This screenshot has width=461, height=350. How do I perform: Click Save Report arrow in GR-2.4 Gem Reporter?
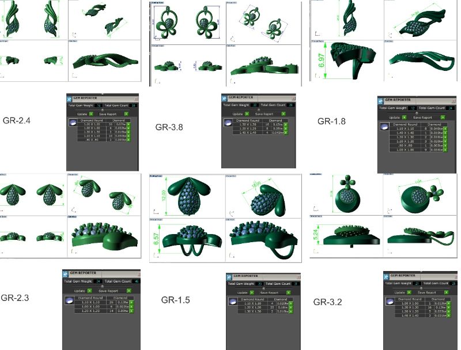point(126,114)
